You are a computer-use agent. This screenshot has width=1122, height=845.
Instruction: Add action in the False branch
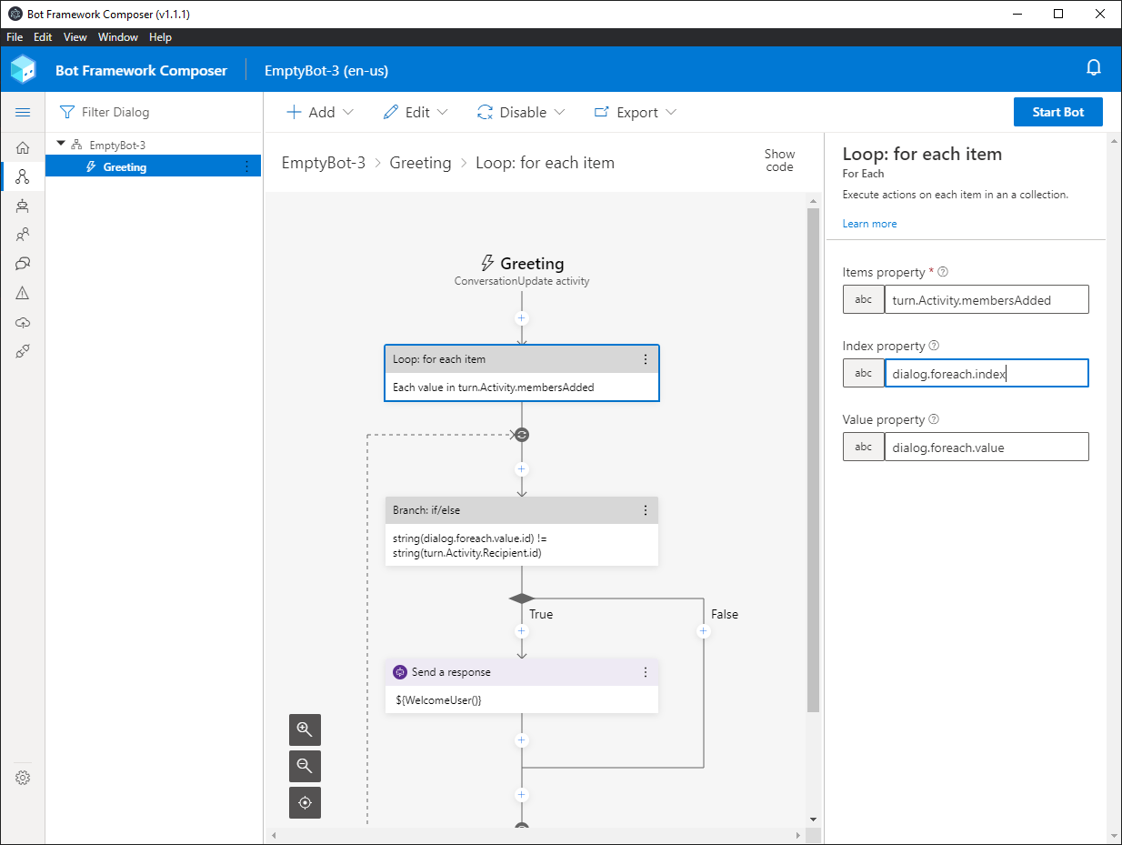click(x=704, y=631)
